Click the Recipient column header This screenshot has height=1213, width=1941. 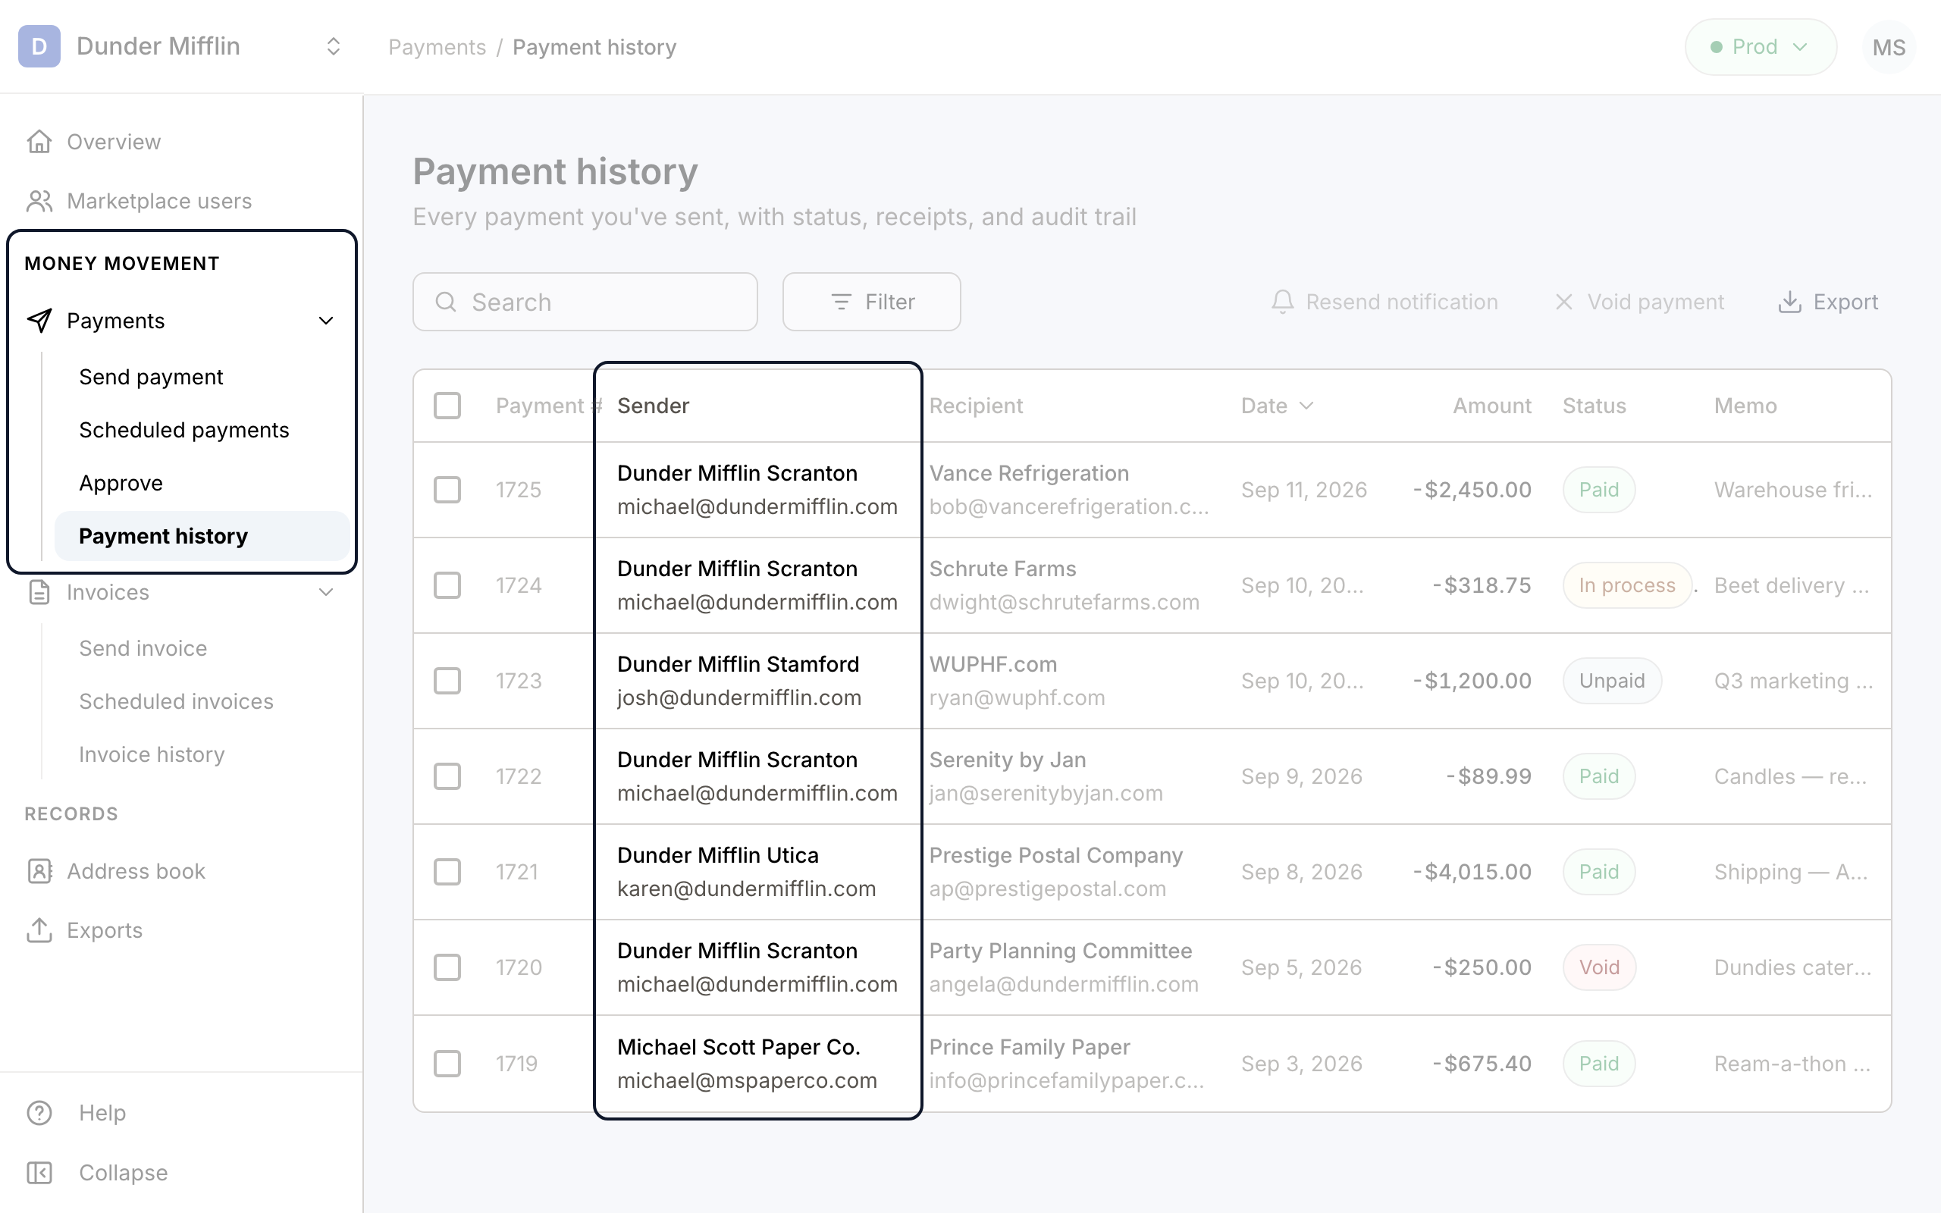point(976,406)
